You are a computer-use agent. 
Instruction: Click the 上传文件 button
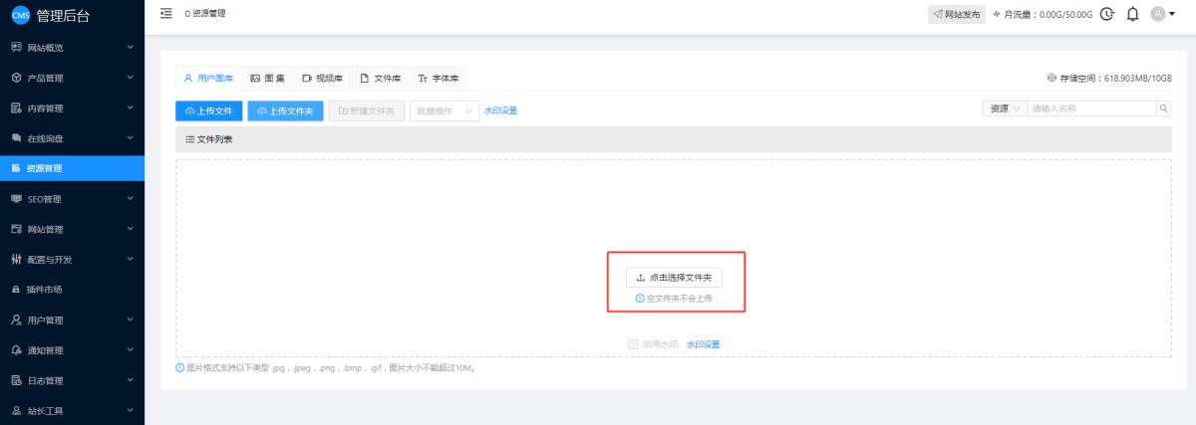click(209, 110)
